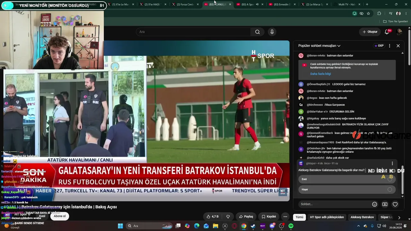
Task: Open Microsoft Edge from the taskbar
Action: click(x=197, y=226)
